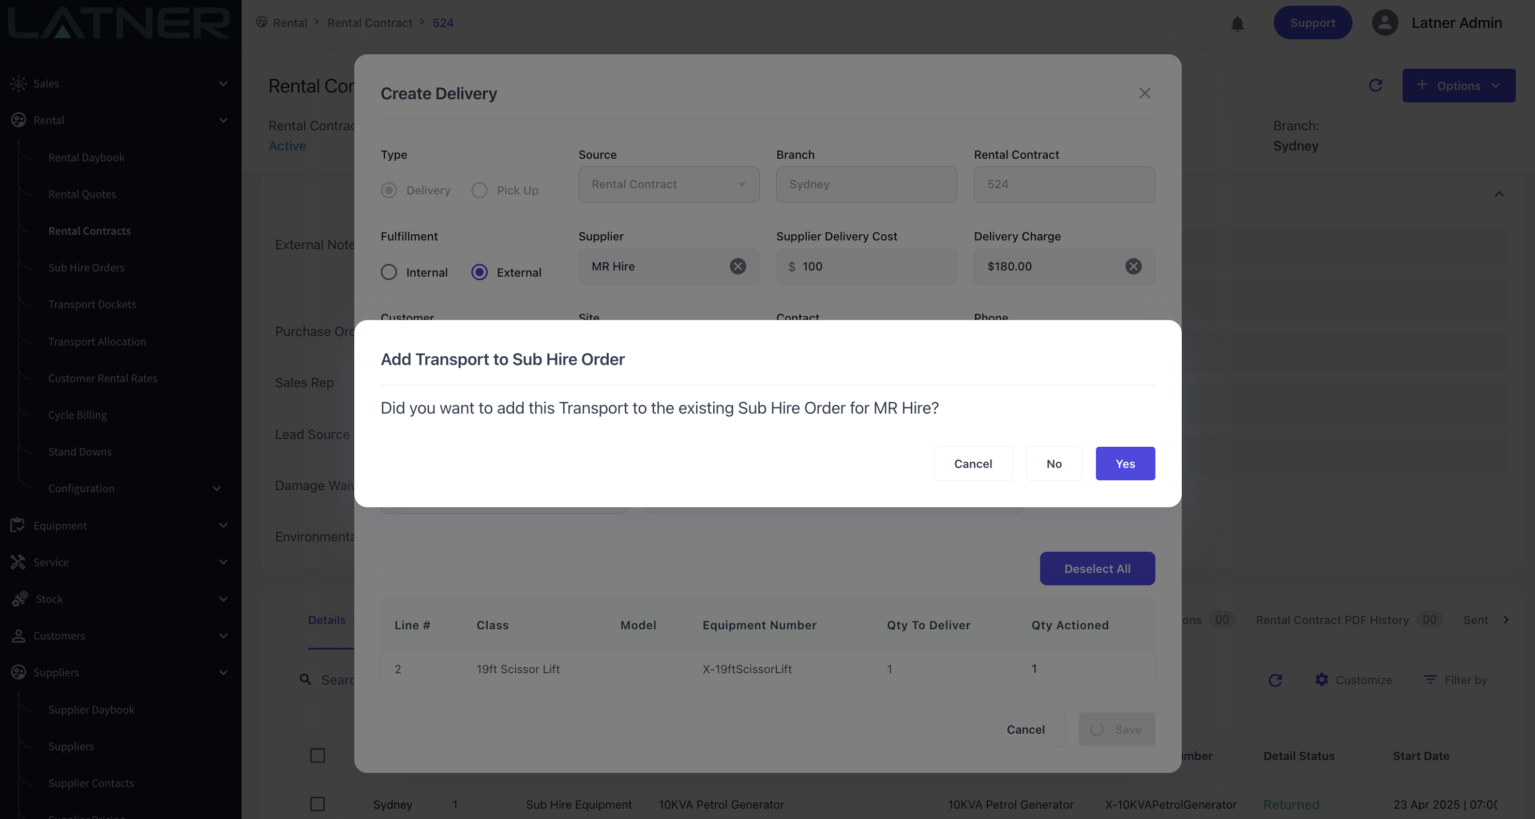Click the refresh icon beside Options
The image size is (1535, 819).
[1376, 86]
